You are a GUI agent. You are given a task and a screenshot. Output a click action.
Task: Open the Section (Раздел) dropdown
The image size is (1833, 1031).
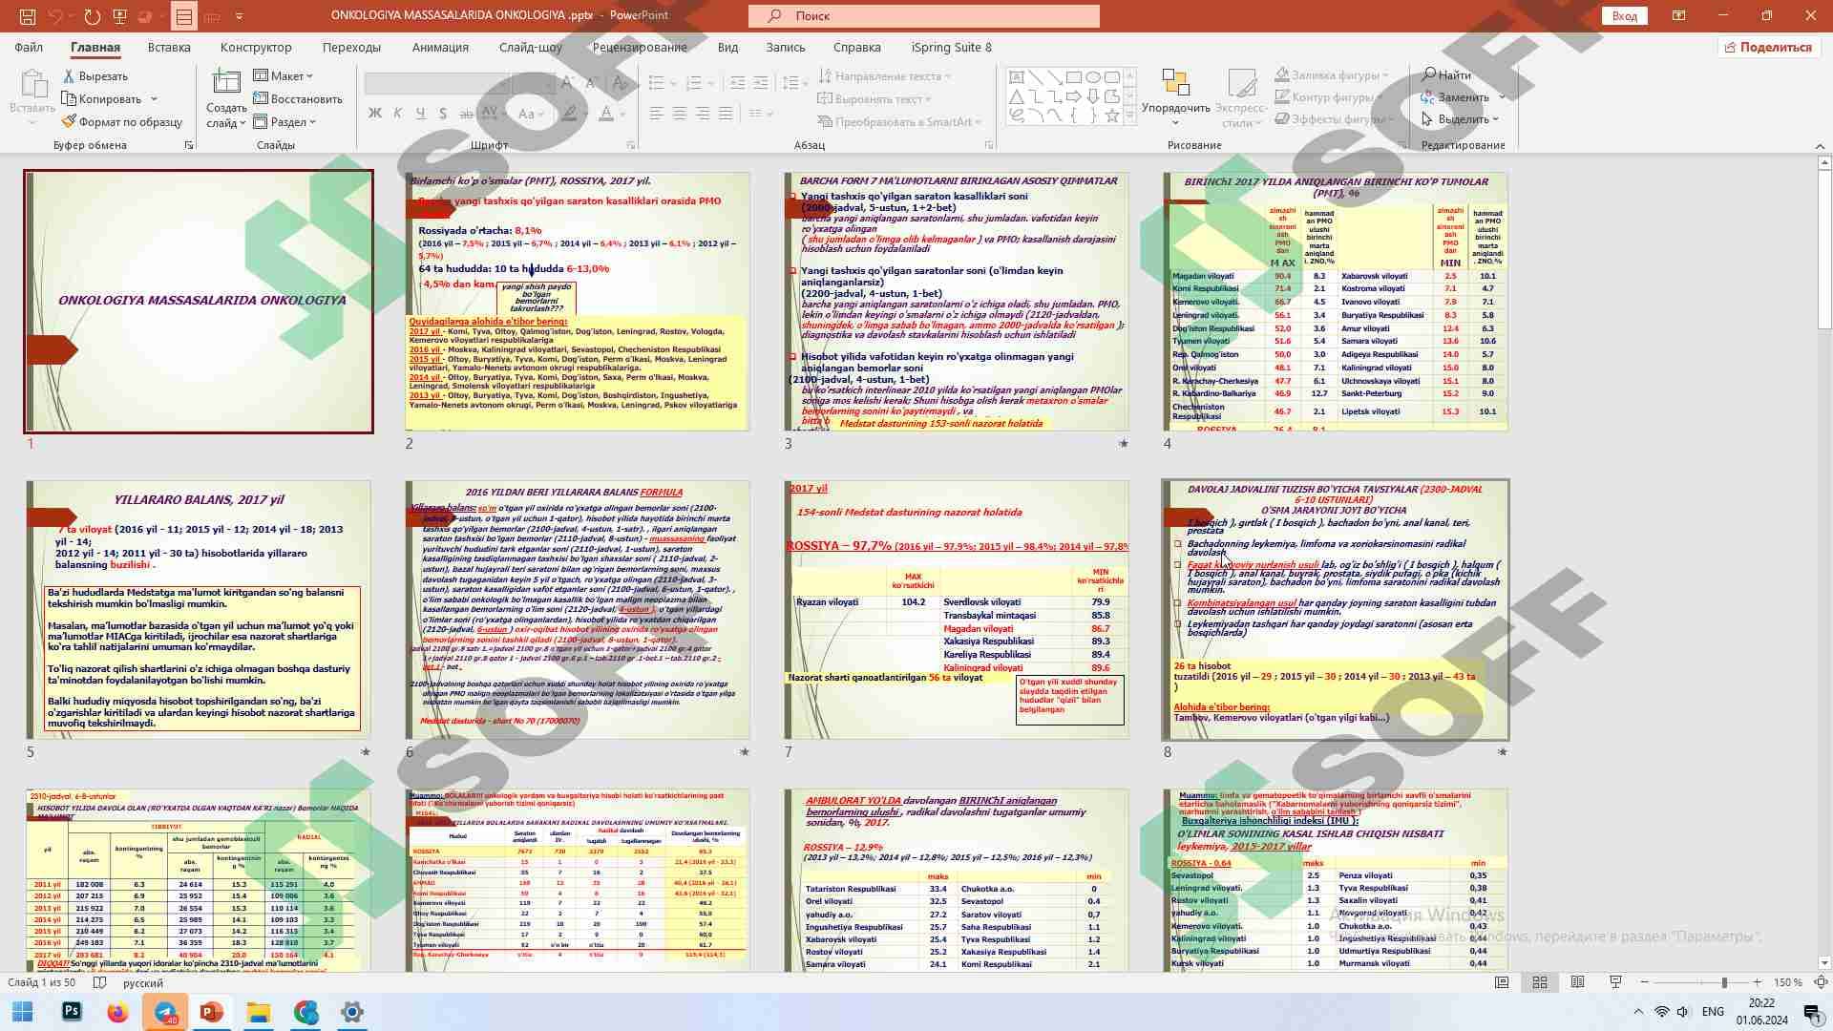point(284,121)
